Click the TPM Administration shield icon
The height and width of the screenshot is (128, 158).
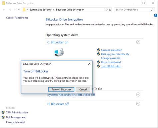point(3,112)
